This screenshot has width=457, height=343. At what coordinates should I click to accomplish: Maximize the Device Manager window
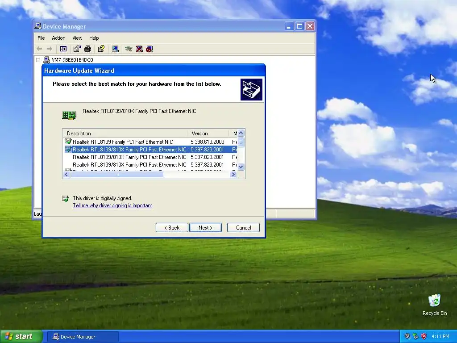tap(299, 26)
